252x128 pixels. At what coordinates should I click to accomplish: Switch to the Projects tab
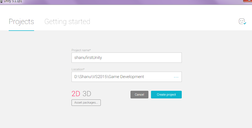coord(21,22)
